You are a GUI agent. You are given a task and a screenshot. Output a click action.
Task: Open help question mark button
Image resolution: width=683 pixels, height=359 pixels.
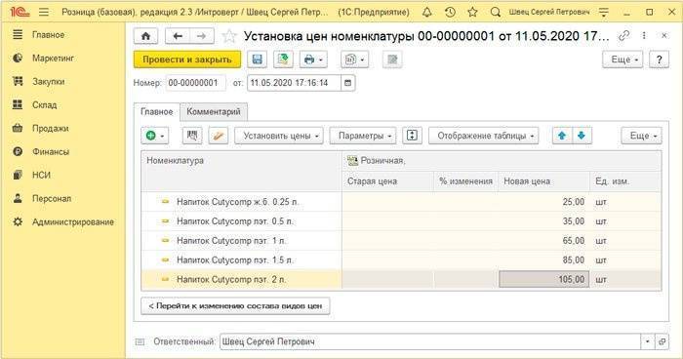(x=659, y=60)
